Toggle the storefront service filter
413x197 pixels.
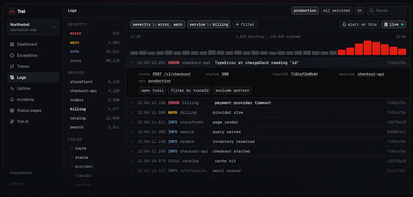click(94, 82)
